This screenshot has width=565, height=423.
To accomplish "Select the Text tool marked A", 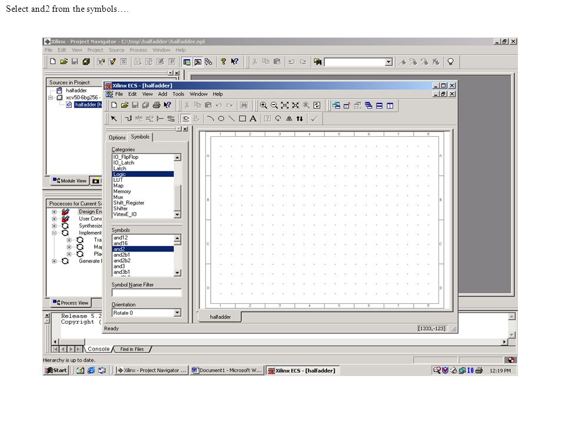I will point(253,118).
